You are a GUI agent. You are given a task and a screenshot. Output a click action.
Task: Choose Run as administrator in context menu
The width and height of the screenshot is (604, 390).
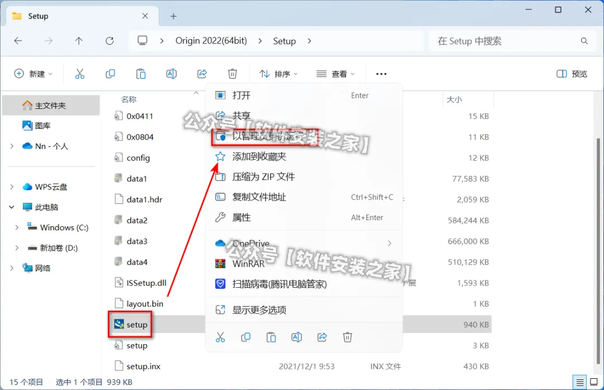pyautogui.click(x=305, y=136)
